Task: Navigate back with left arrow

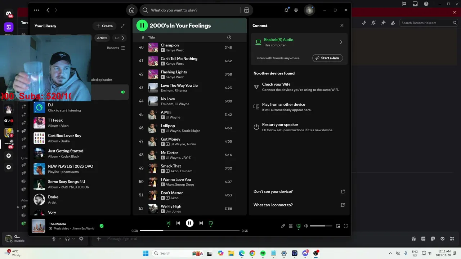Action: 48,10
